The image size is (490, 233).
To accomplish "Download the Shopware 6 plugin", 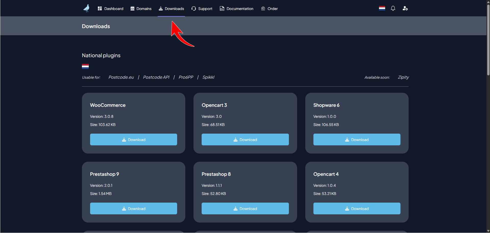I will click(357, 139).
